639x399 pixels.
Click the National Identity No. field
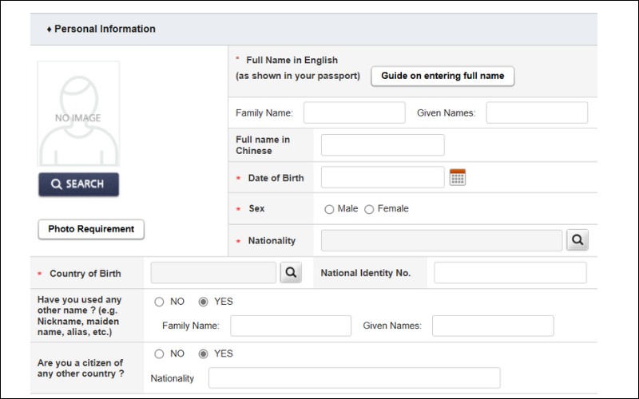pyautogui.click(x=510, y=273)
